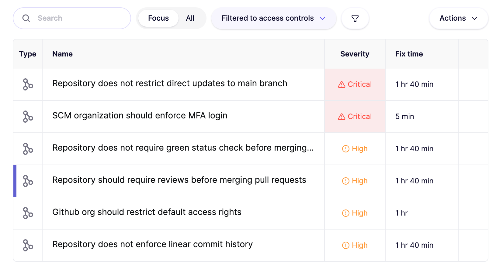Click SCM icon for default access rights row

28,213
